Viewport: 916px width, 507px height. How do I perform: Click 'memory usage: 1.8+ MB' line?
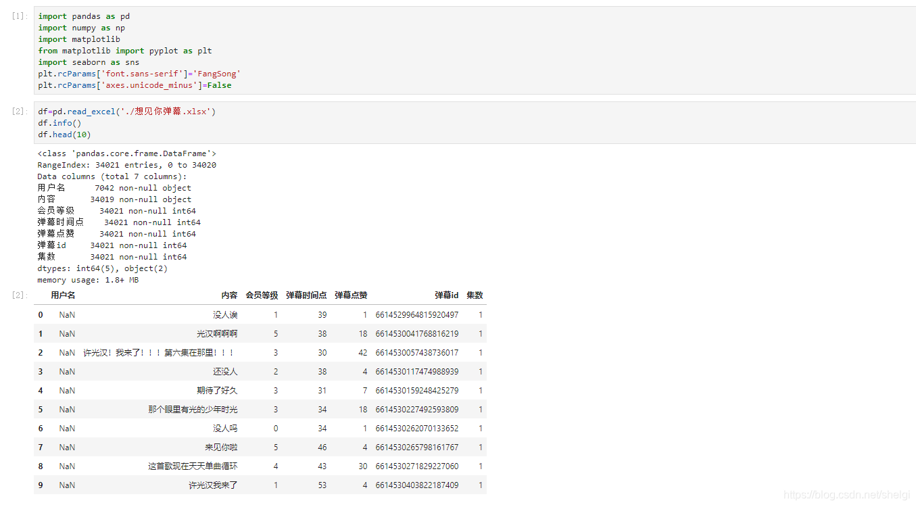89,280
